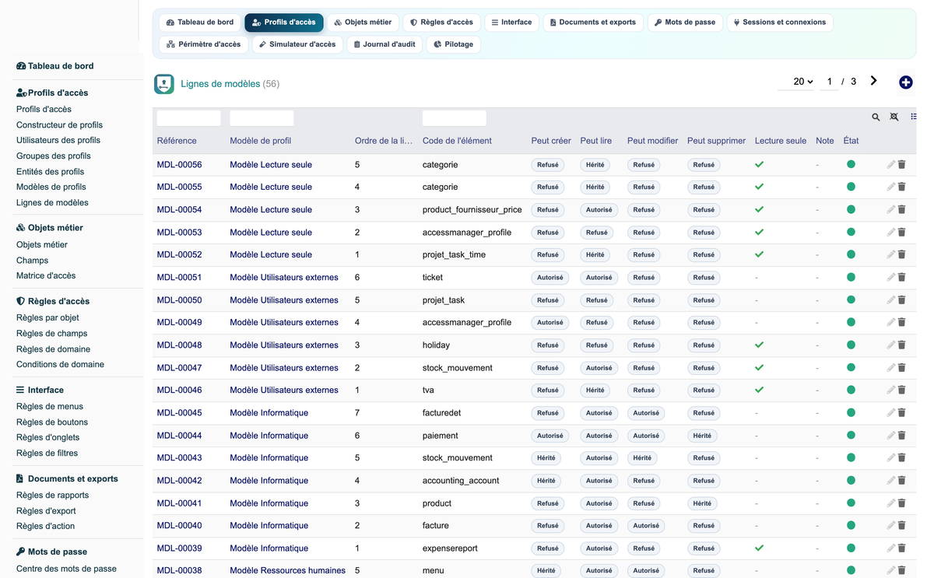This screenshot has height=578, width=934.
Task: Click green status dot for MDL-00050
Action: pos(851,300)
